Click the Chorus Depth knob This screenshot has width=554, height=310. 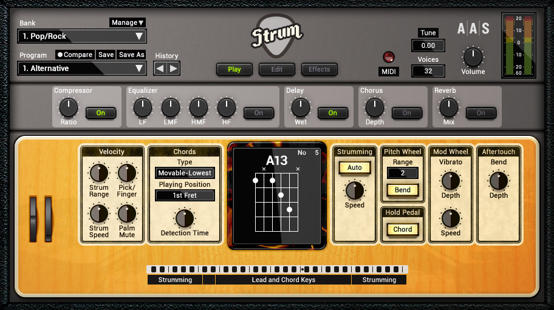click(375, 107)
